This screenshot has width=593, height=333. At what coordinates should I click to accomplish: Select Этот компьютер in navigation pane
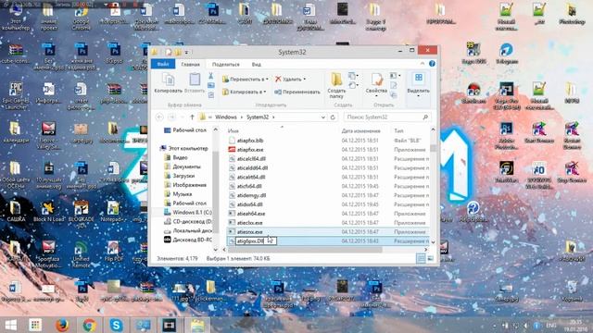click(x=188, y=148)
